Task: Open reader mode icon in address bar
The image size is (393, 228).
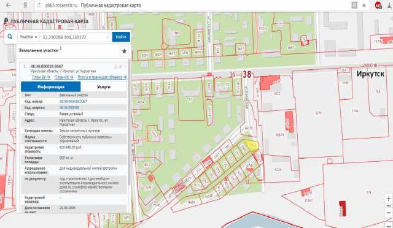Action: coord(354,6)
